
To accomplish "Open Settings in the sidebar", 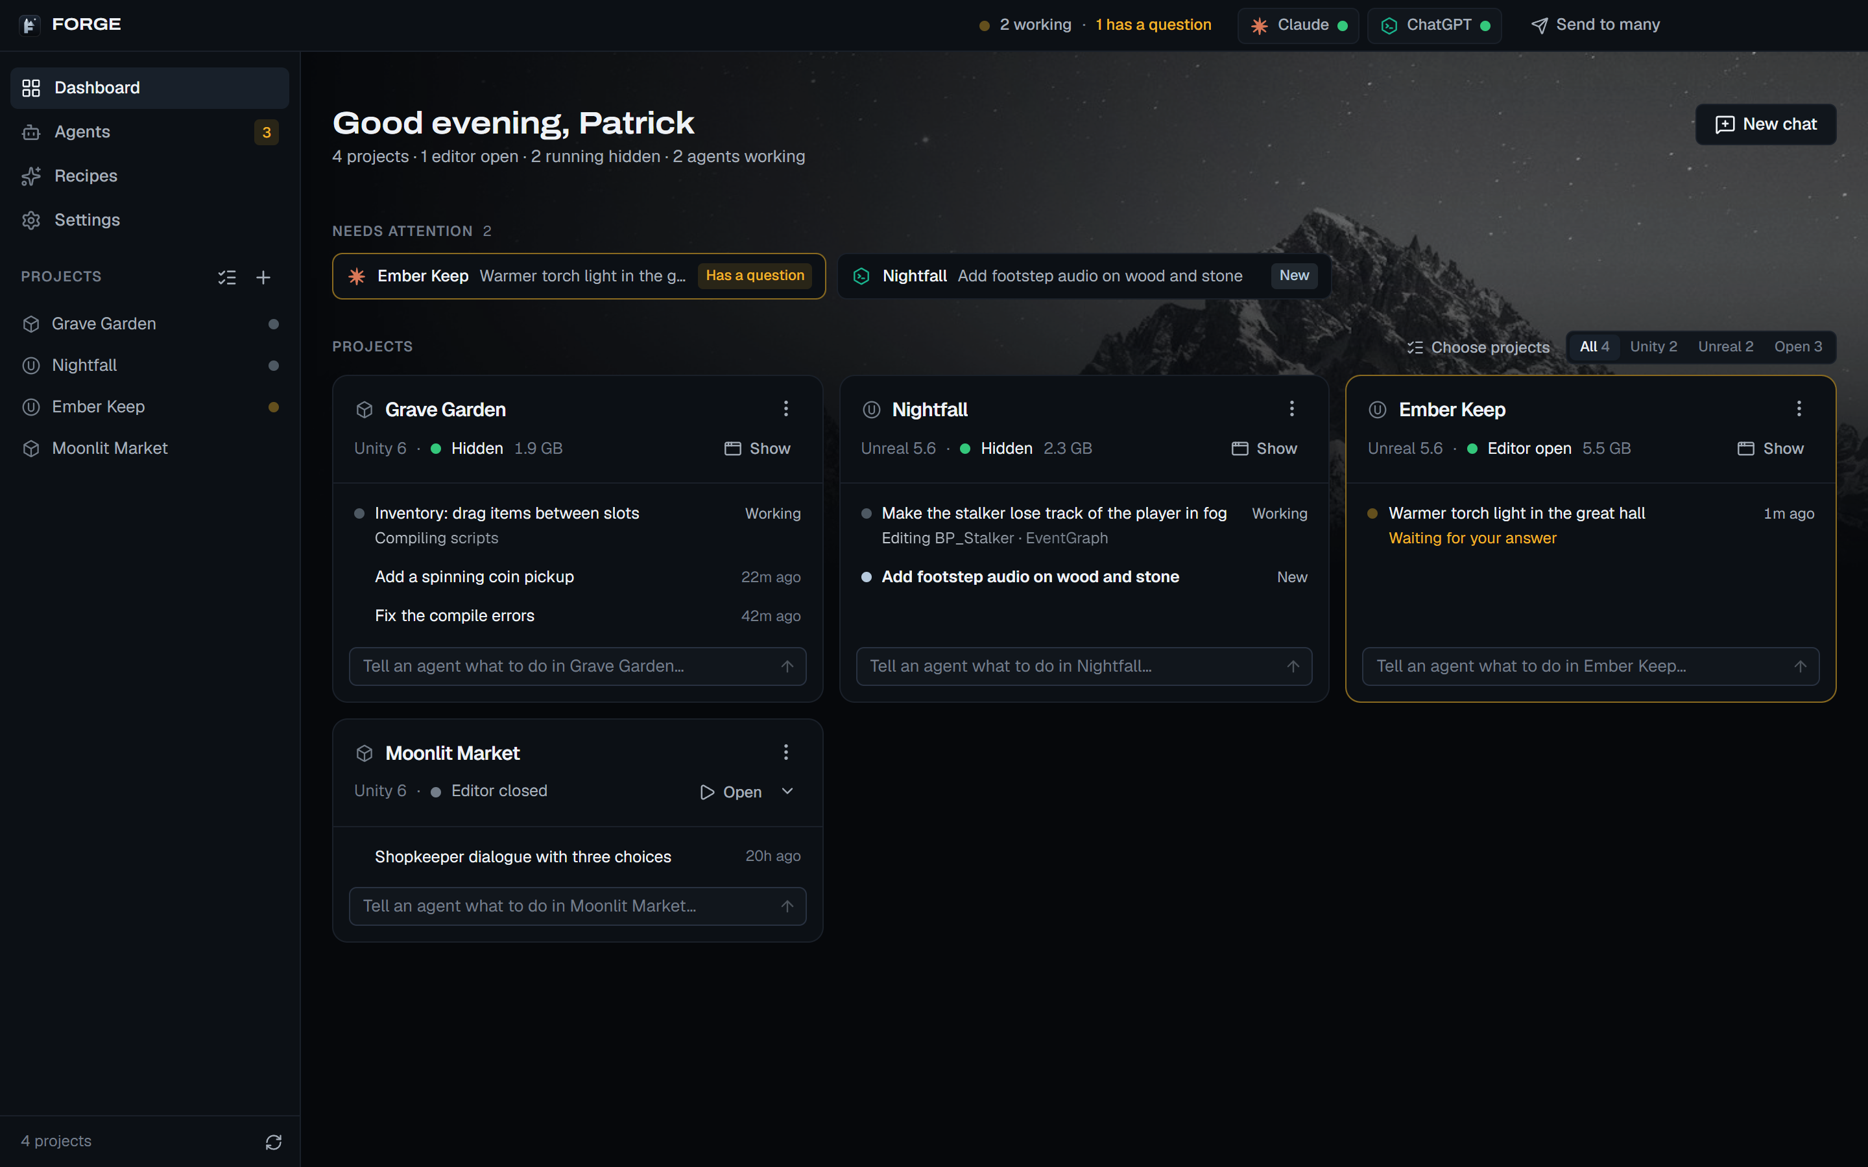I will point(150,220).
